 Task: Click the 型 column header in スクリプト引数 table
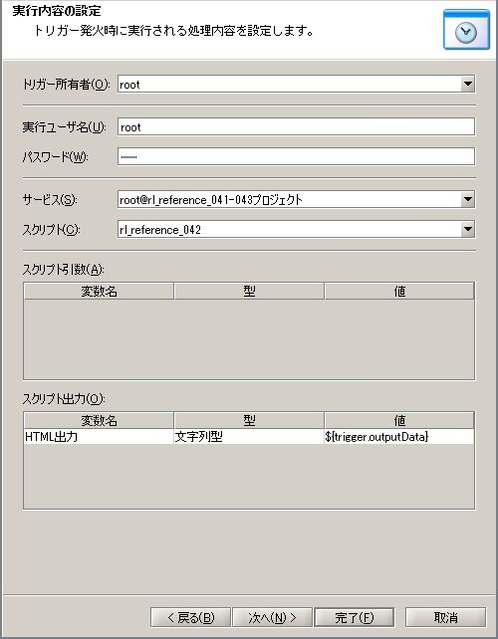click(x=249, y=292)
